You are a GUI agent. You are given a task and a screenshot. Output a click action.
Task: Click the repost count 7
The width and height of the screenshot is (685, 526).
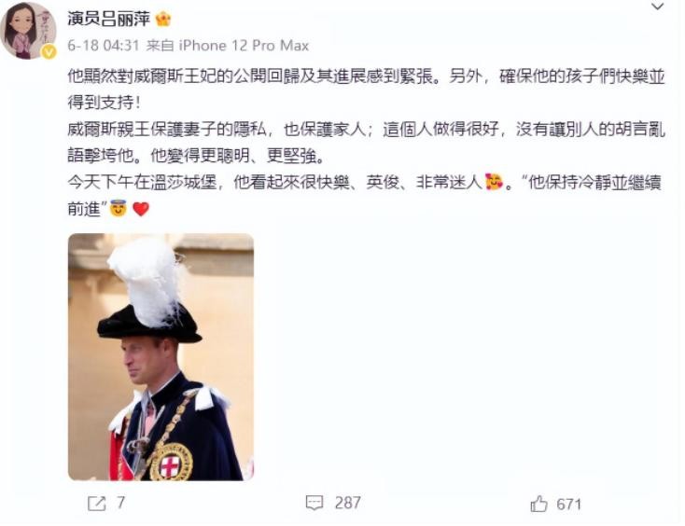point(121,503)
